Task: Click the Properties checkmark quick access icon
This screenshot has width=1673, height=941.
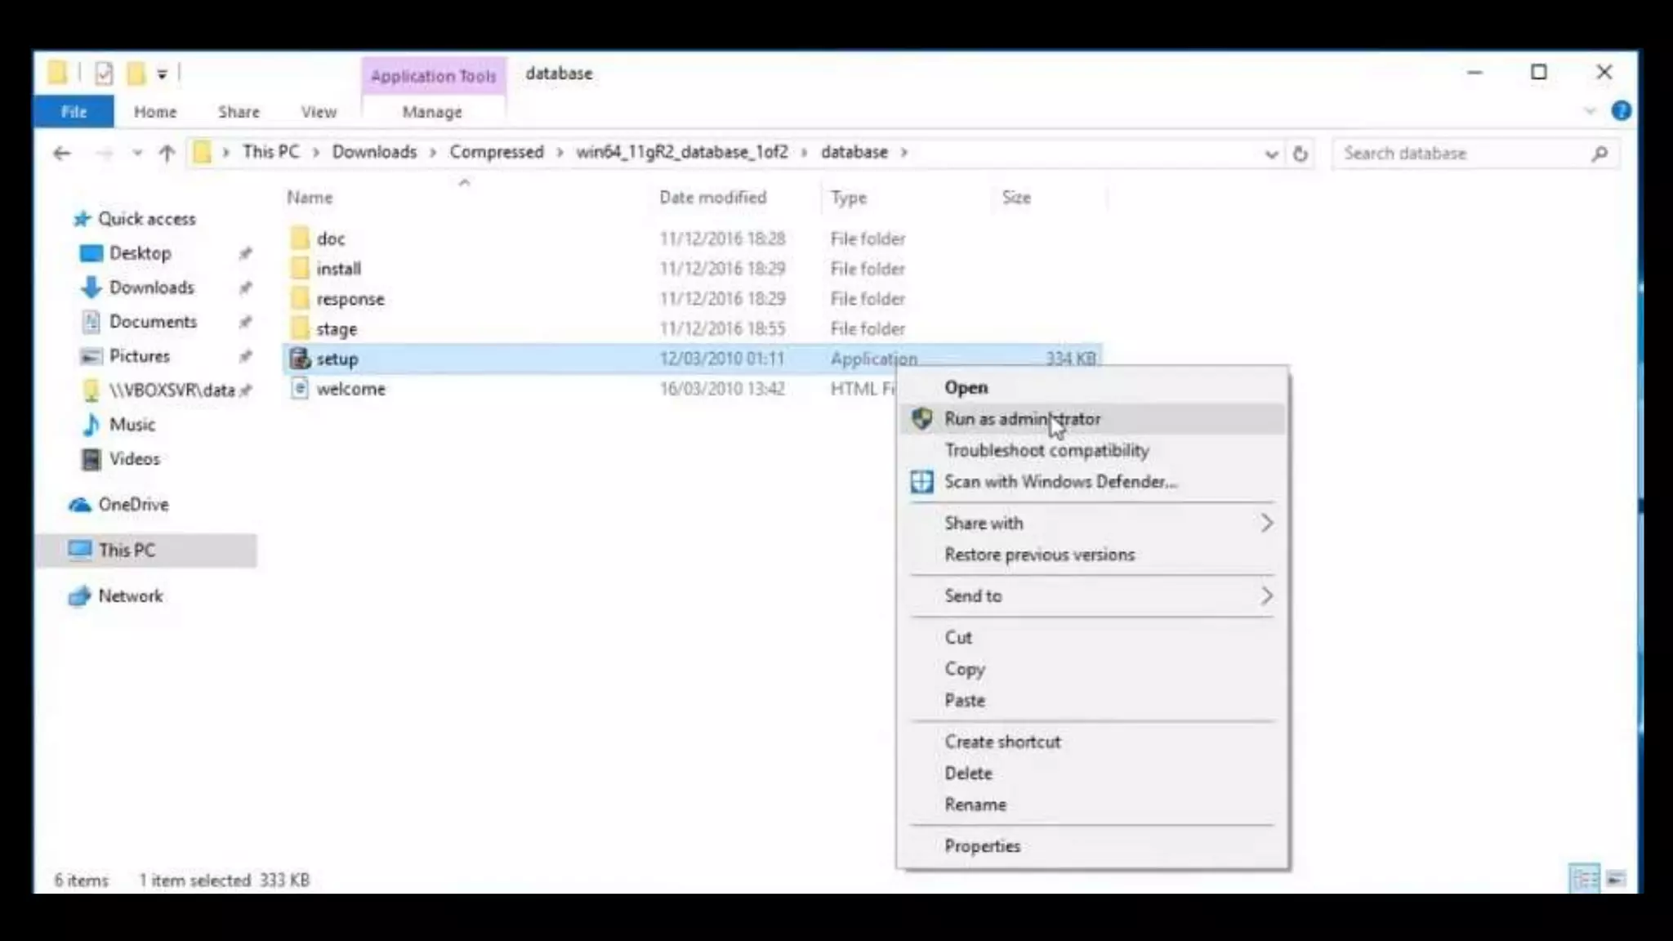Action: [x=104, y=74]
